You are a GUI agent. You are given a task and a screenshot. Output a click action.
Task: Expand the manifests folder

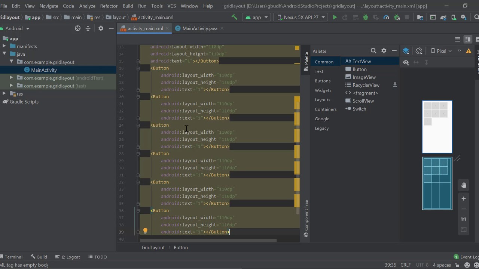(x=4, y=46)
